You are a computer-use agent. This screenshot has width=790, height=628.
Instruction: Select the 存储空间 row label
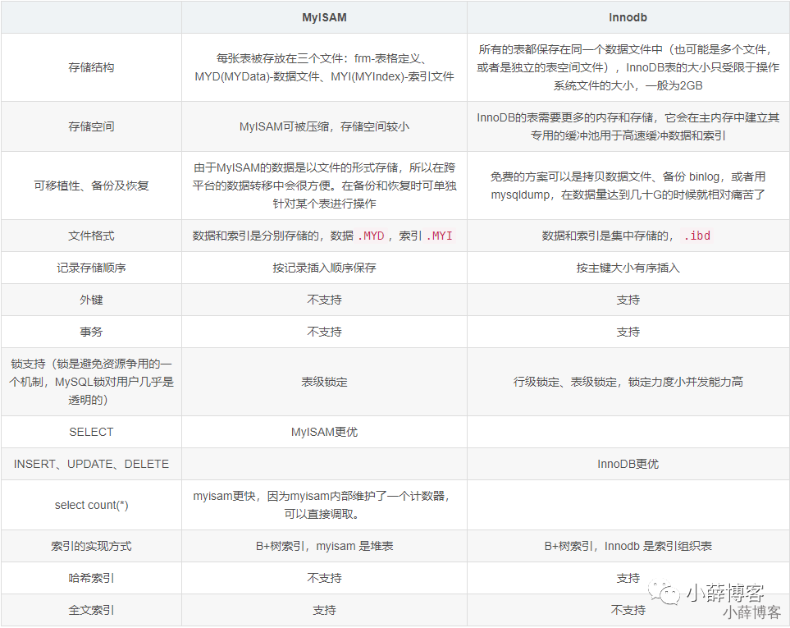91,126
